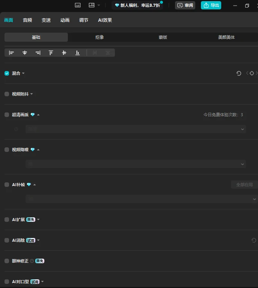258x288 pixels.
Task: Click the distribute vertically icon
Action: [x=108, y=53]
